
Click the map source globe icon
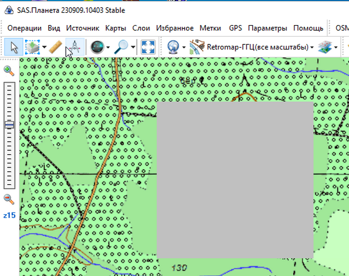[x=173, y=47]
